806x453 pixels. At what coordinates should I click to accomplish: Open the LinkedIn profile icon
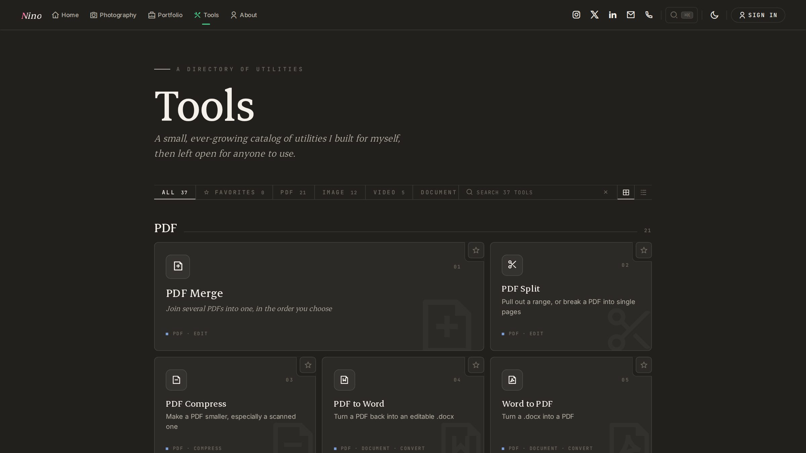613,15
